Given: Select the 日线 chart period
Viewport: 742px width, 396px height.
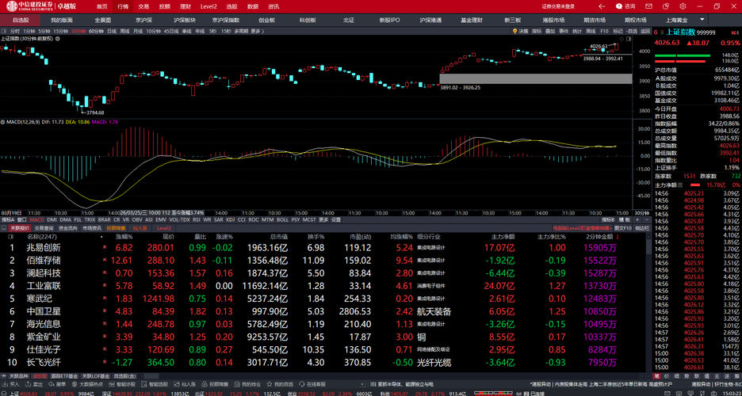Looking at the screenshot, I should (112, 31).
